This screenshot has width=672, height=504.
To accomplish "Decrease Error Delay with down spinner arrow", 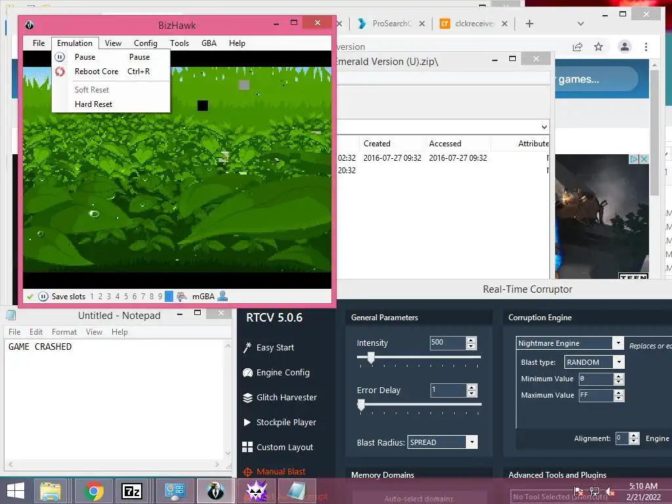I will tap(471, 393).
